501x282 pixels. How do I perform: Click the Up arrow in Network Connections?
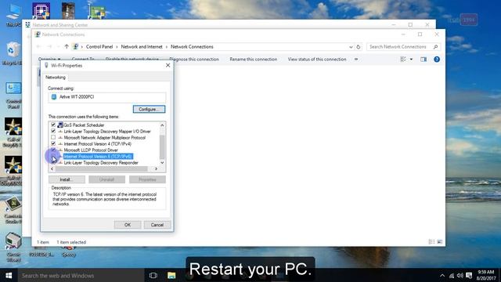(x=67, y=47)
